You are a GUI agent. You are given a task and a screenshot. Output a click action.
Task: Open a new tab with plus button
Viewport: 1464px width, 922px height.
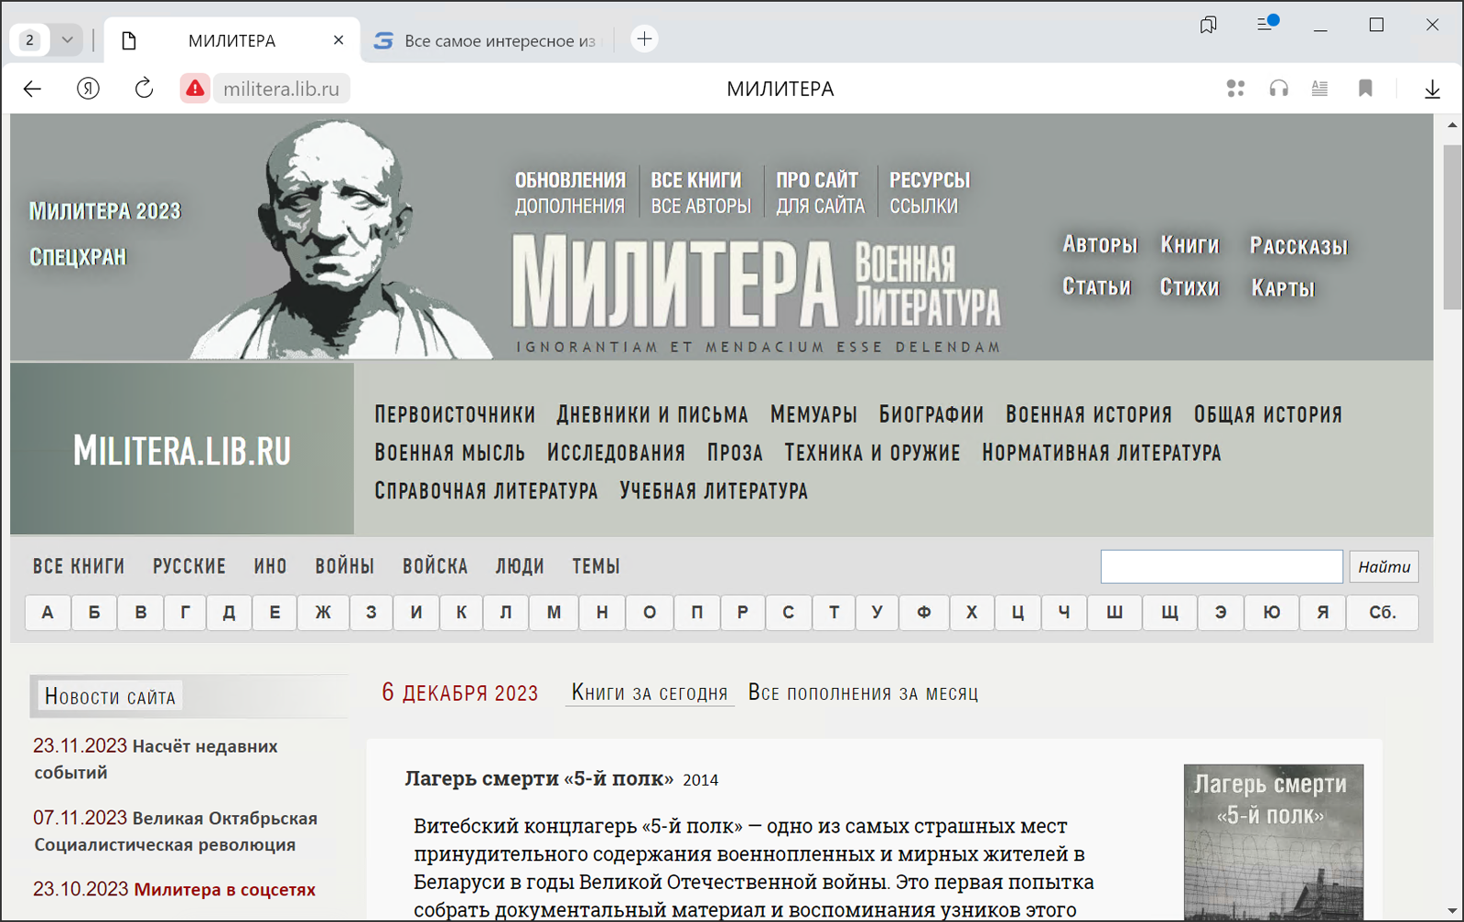tap(644, 39)
